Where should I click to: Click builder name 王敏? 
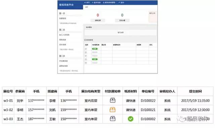pos(52,119)
